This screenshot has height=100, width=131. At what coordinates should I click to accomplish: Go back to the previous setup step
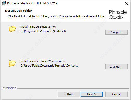pos(69,94)
